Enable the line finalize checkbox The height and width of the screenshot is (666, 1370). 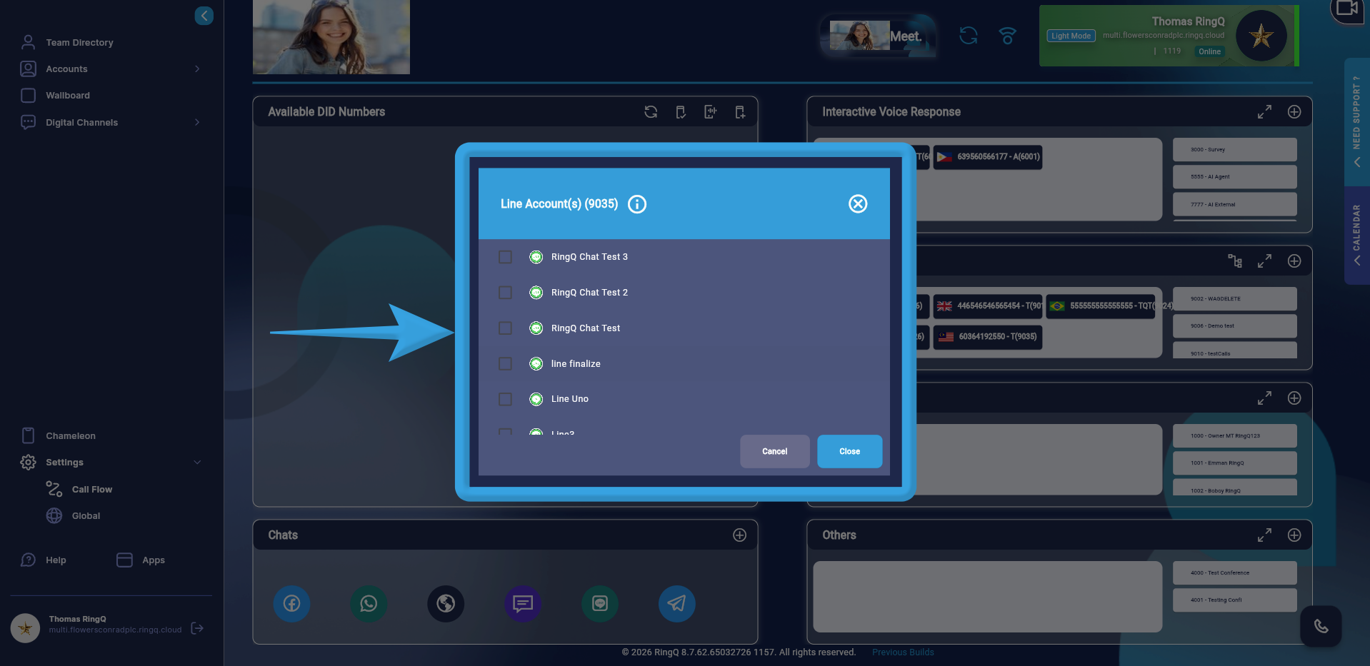click(506, 363)
